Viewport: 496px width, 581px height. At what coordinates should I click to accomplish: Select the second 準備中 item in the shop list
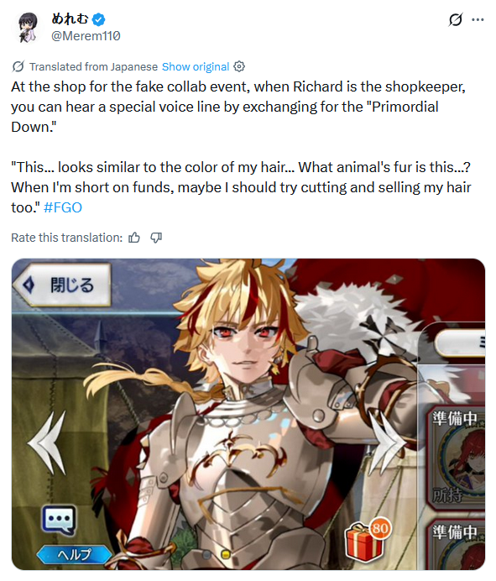(x=457, y=545)
